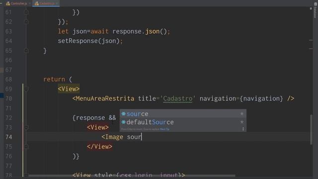This screenshot has height=179, width=318.
Task: Close the Controller.js tab
Action: tap(30, 3)
